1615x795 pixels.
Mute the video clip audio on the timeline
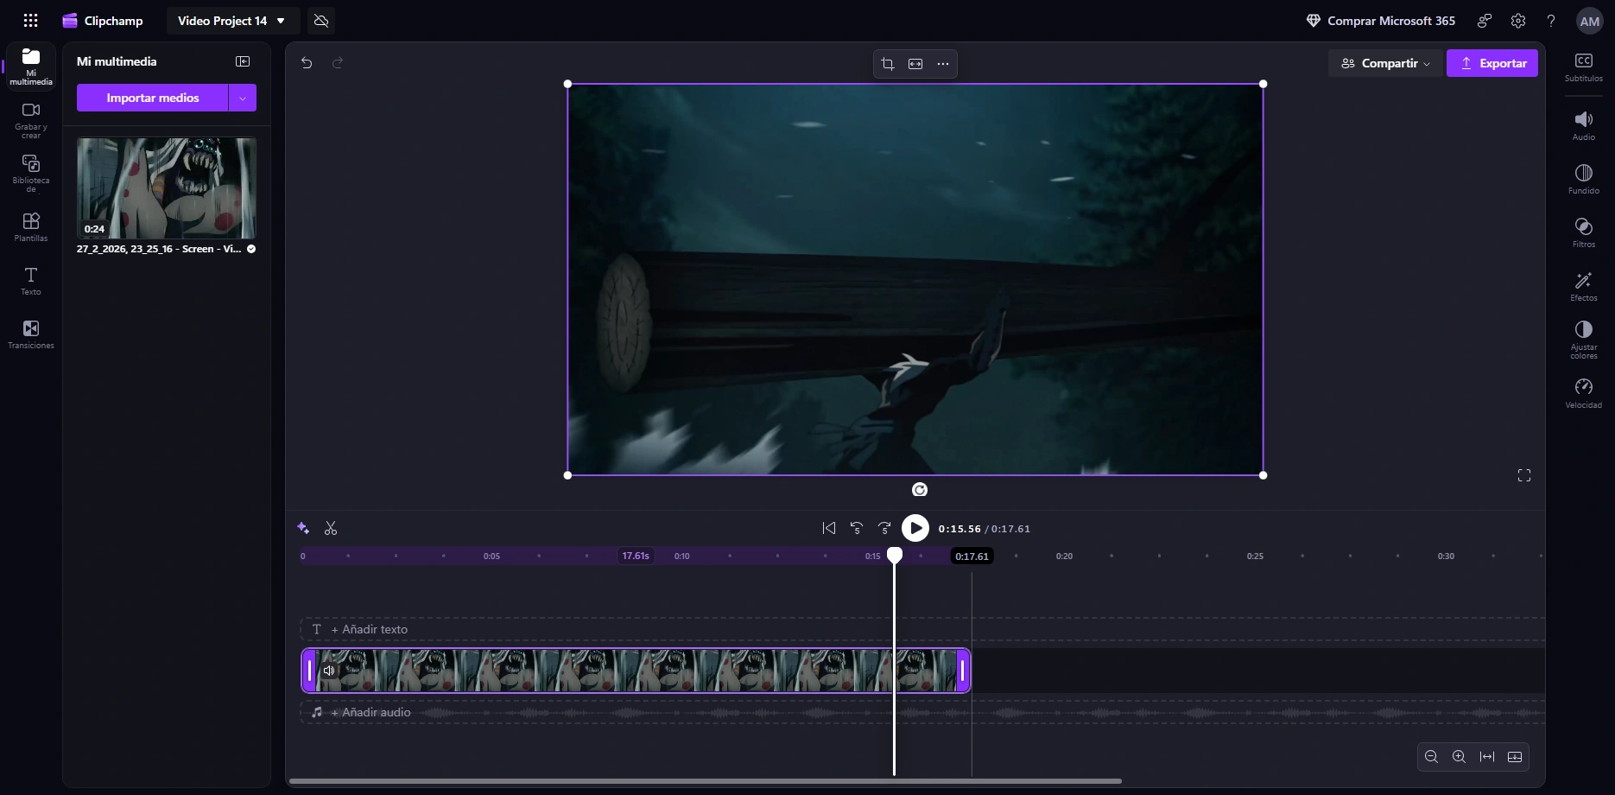tap(329, 671)
